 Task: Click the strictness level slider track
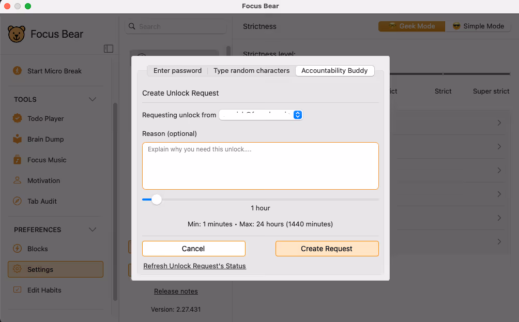coord(450,73)
